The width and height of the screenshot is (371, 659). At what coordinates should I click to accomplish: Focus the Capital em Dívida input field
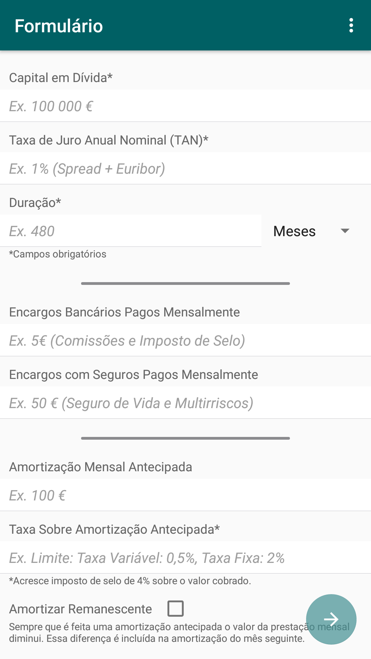coord(185,106)
